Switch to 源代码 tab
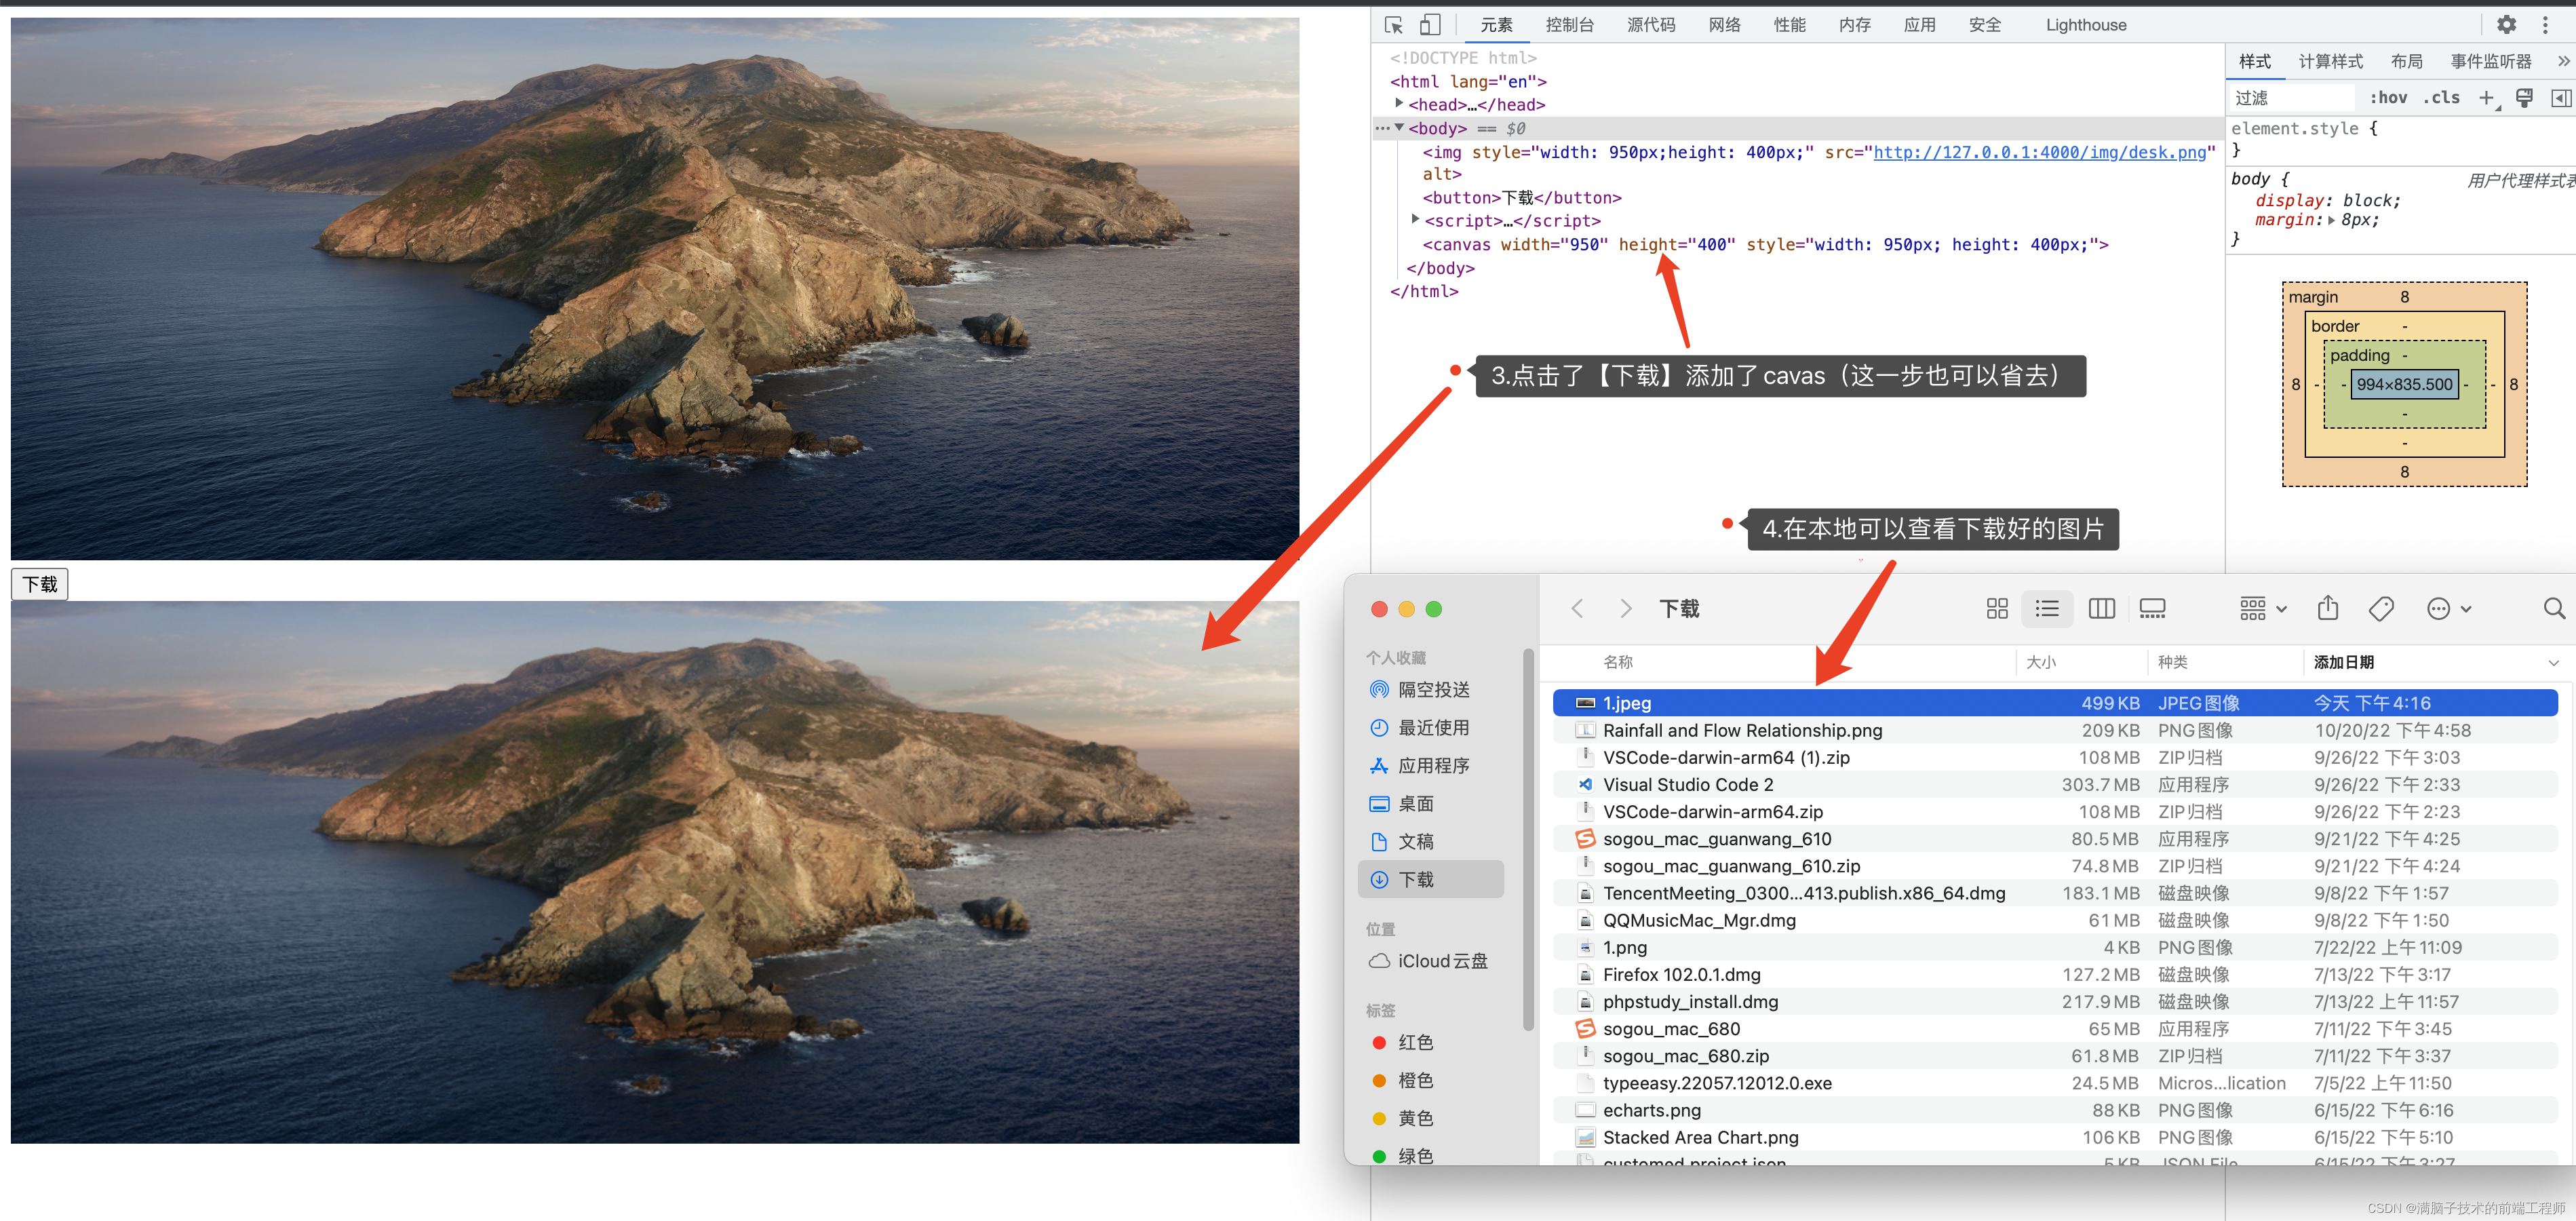The height and width of the screenshot is (1221, 2576). (x=1650, y=25)
